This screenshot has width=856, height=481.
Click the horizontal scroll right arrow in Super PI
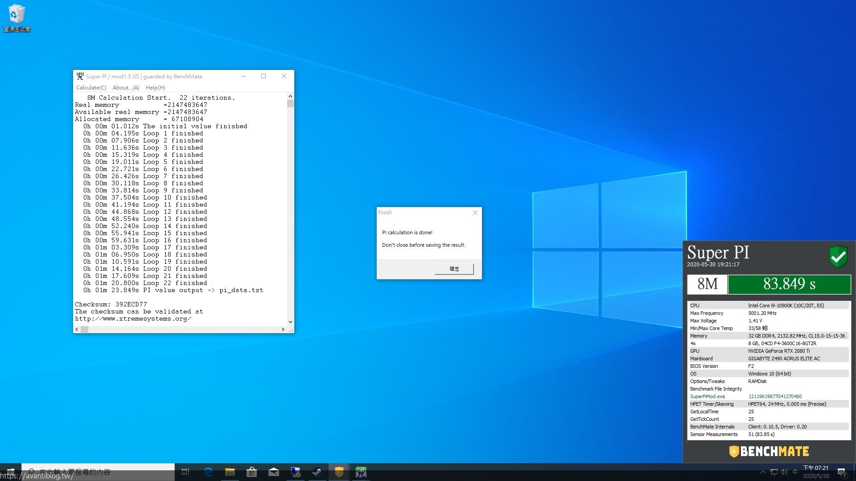pos(283,329)
